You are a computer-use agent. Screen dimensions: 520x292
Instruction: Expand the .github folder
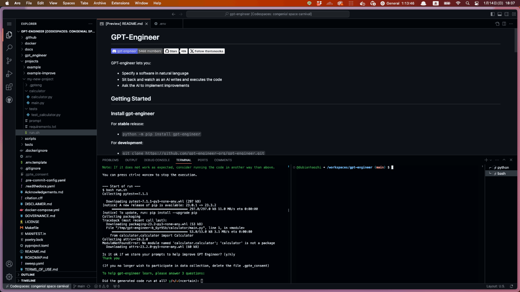pos(56,37)
